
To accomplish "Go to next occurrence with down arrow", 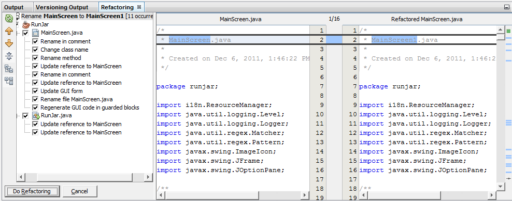I will [9, 43].
